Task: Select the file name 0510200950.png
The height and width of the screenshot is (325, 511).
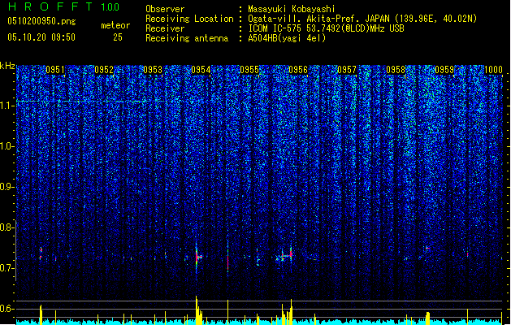Action: 41,21
